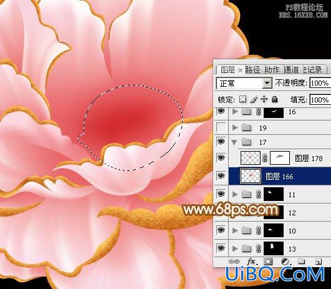Click the 不透明度 opacity value field
The image size is (331, 289).
coord(320,83)
